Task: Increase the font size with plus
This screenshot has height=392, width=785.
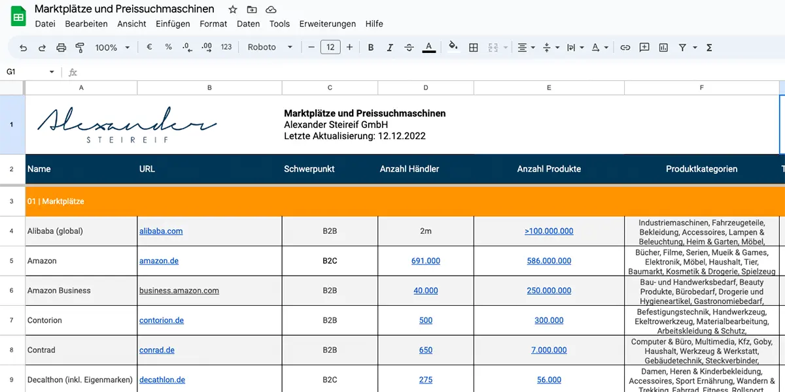Action: coord(349,47)
